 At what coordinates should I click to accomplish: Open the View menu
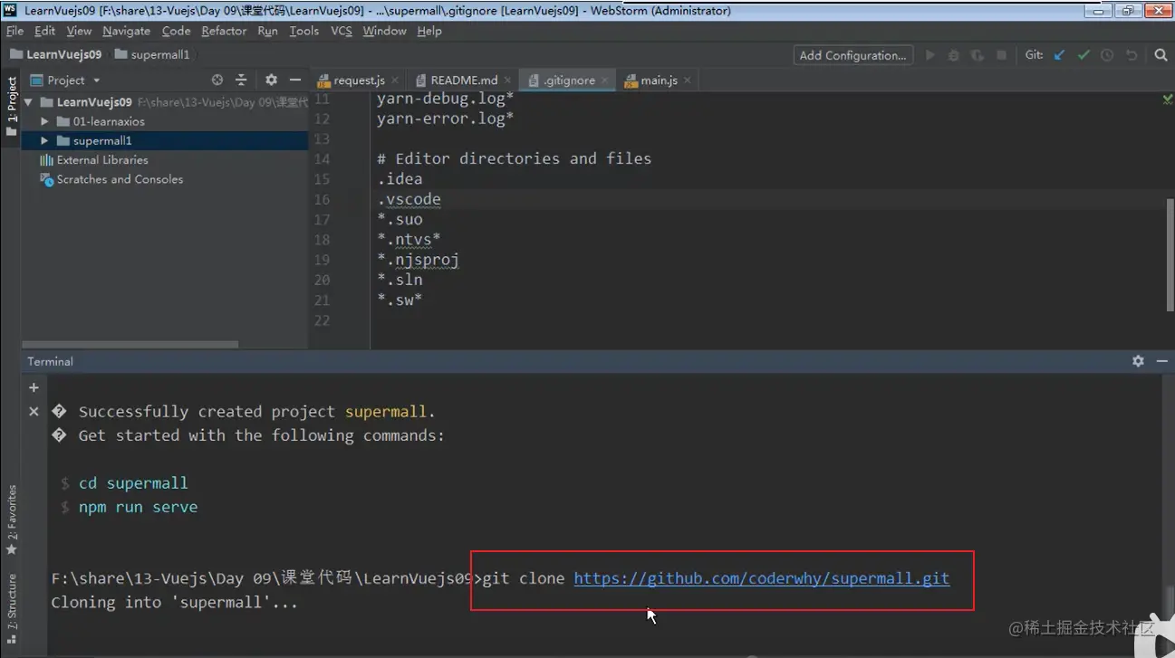79,31
